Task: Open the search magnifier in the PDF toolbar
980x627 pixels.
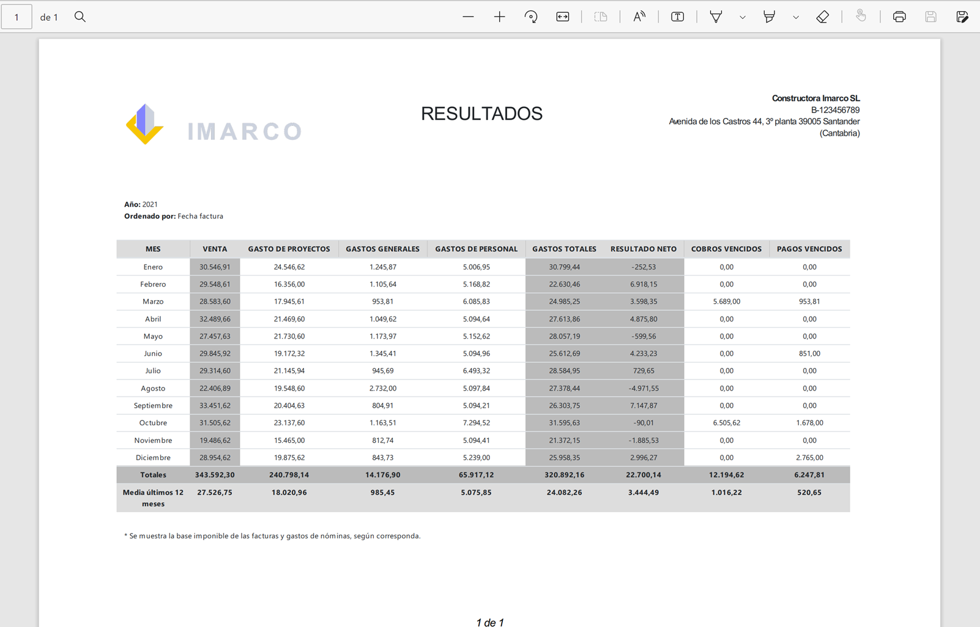Action: [80, 16]
